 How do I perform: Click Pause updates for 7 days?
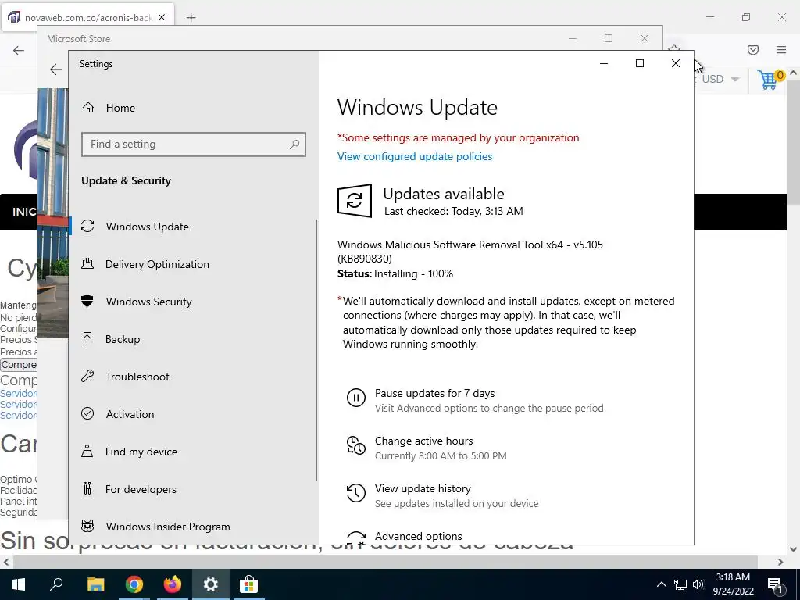tap(434, 393)
